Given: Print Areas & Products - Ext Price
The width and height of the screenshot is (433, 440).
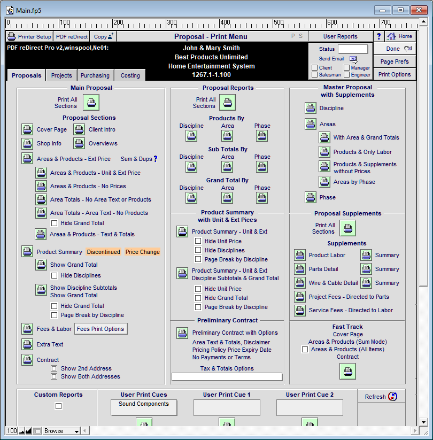Looking at the screenshot, I should point(27,158).
